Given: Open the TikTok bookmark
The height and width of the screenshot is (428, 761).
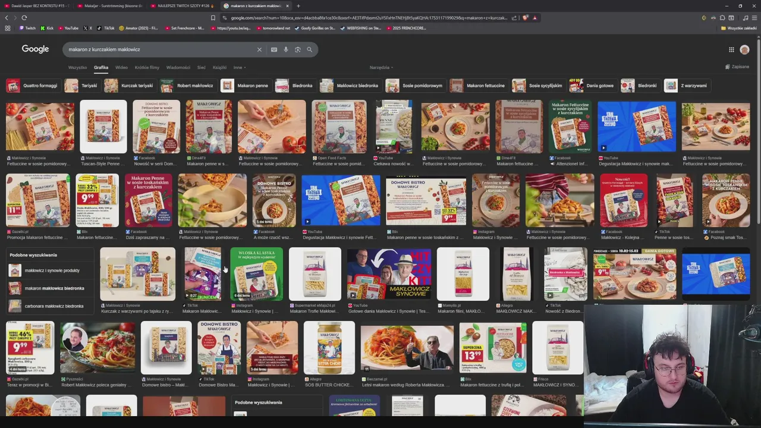Looking at the screenshot, I should 106,28.
